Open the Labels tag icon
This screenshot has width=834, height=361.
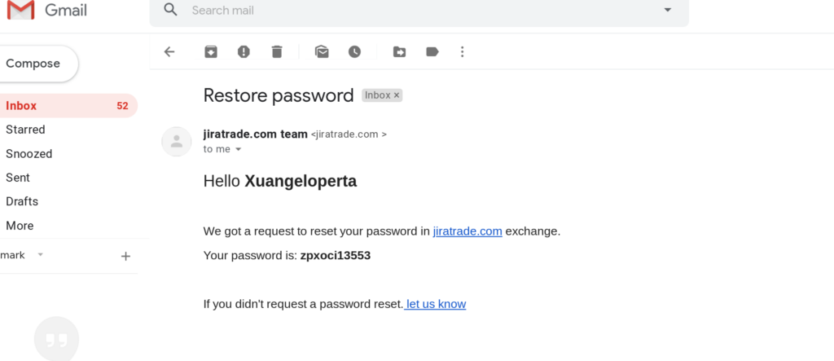point(432,51)
